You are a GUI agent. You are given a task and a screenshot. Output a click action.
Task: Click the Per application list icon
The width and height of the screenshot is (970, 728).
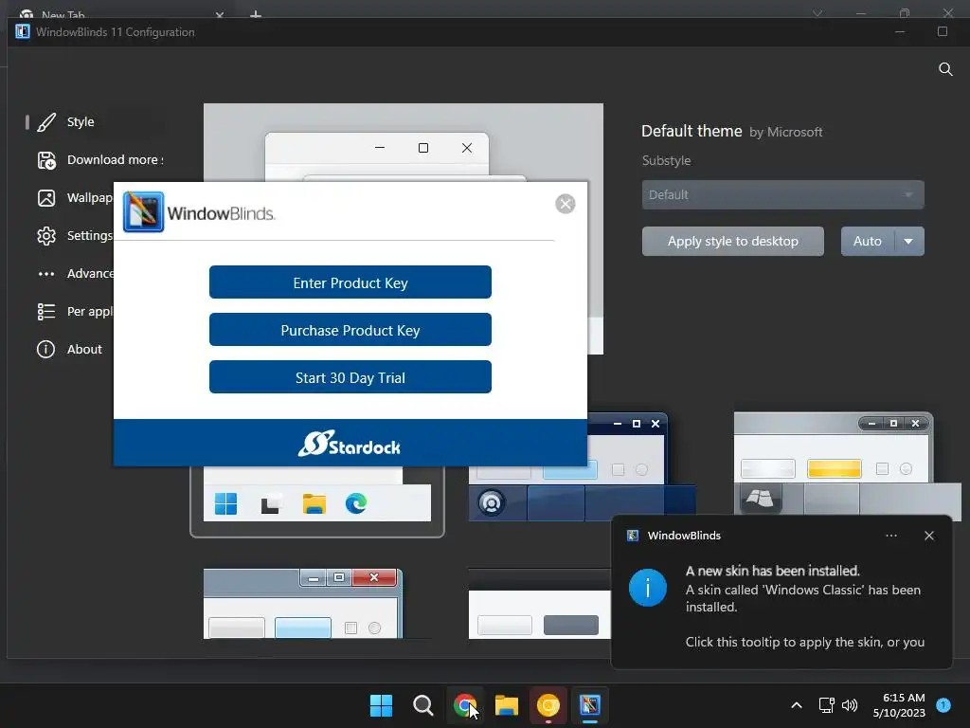pyautogui.click(x=46, y=311)
